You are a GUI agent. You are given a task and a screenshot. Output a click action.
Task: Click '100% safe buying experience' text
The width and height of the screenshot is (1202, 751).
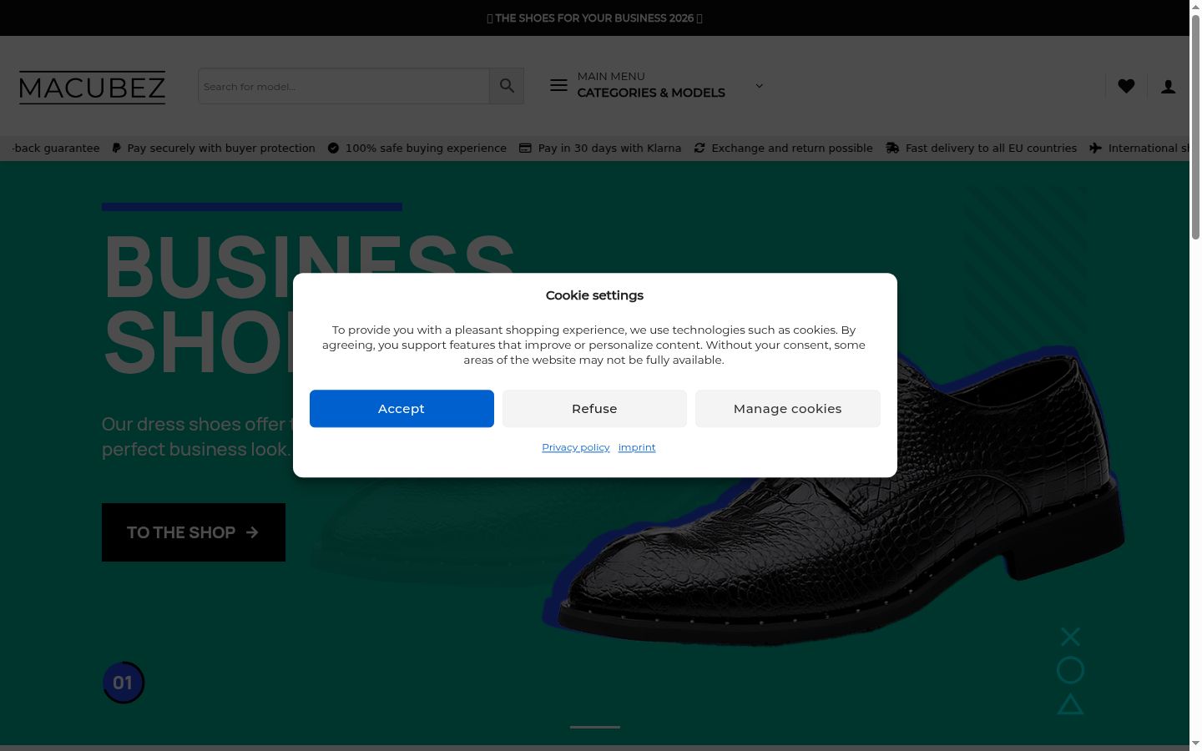426,148
